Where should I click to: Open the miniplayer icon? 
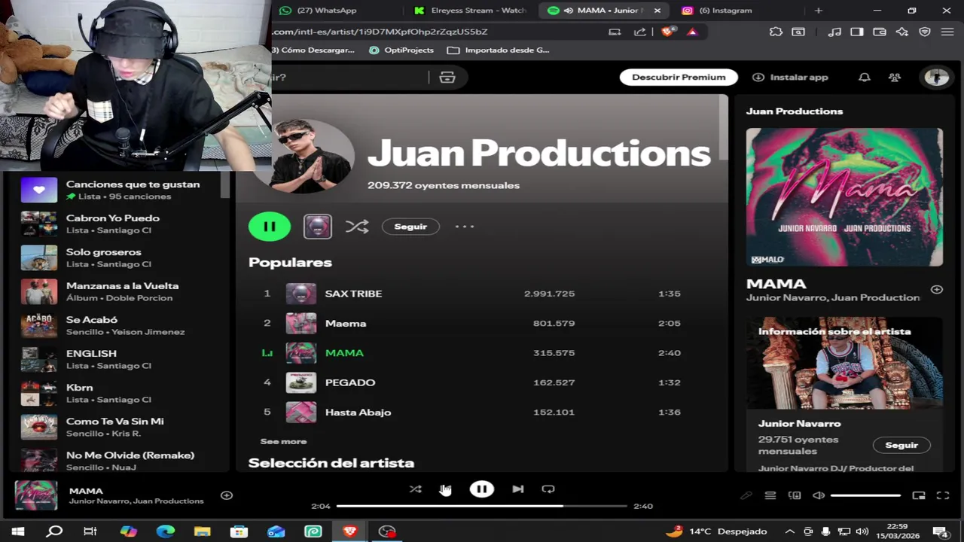(919, 495)
